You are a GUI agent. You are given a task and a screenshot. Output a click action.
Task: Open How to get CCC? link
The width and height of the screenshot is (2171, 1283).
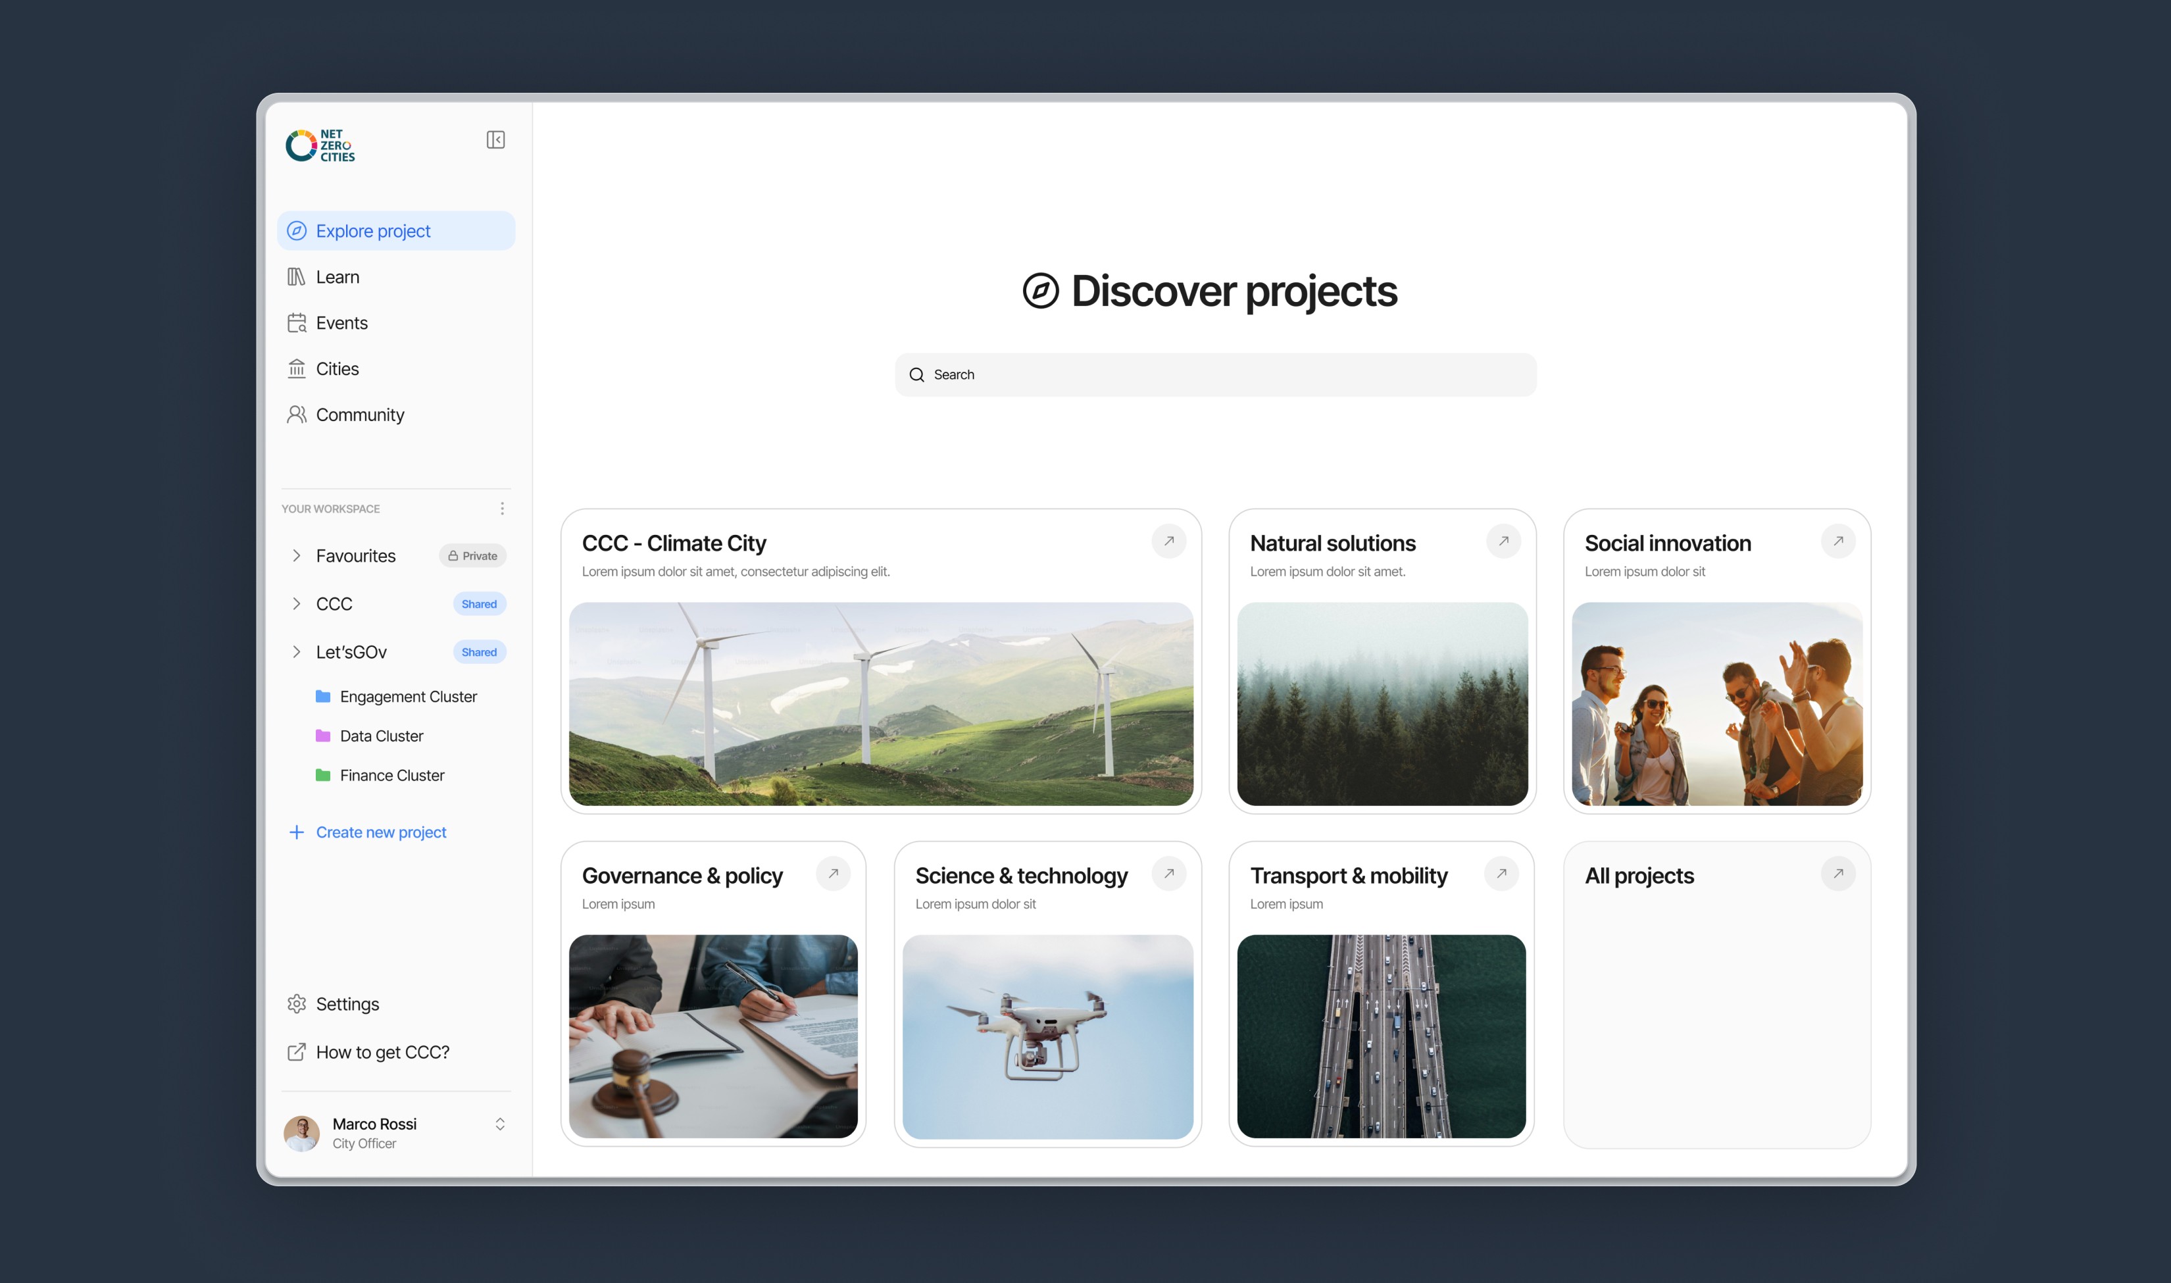click(x=382, y=1052)
